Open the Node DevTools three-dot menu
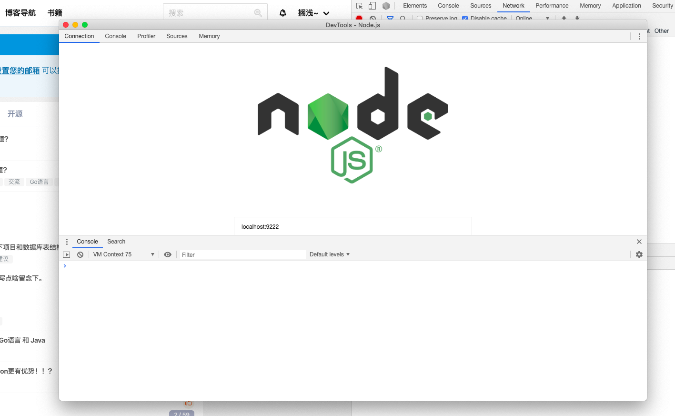The height and width of the screenshot is (416, 675). click(639, 36)
